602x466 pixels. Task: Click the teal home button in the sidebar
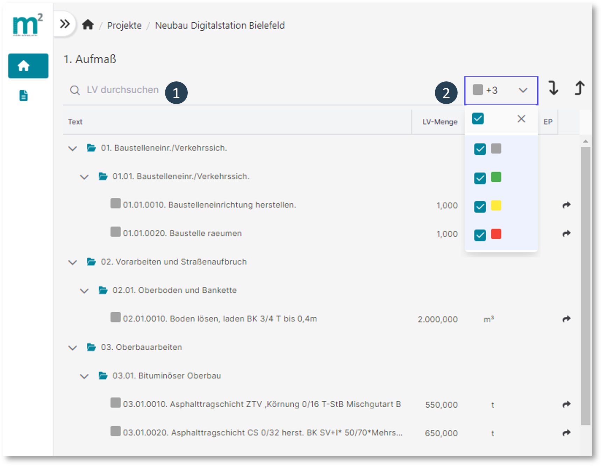(28, 66)
